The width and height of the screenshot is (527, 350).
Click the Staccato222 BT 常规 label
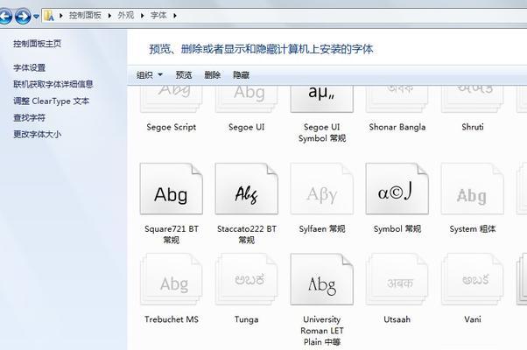click(x=247, y=234)
